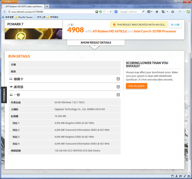
Task: Click the graphics card monitor icon
Action: pyautogui.click(x=11, y=79)
